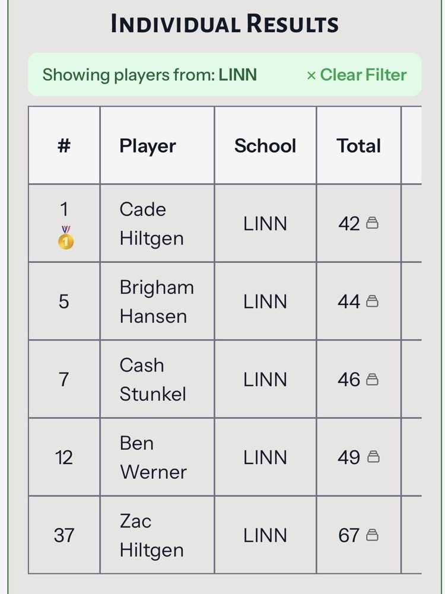Viewport: 445px width, 594px height.
Task: View scorecard icon beside Zac Hiltgen's 67
Action: point(373,535)
